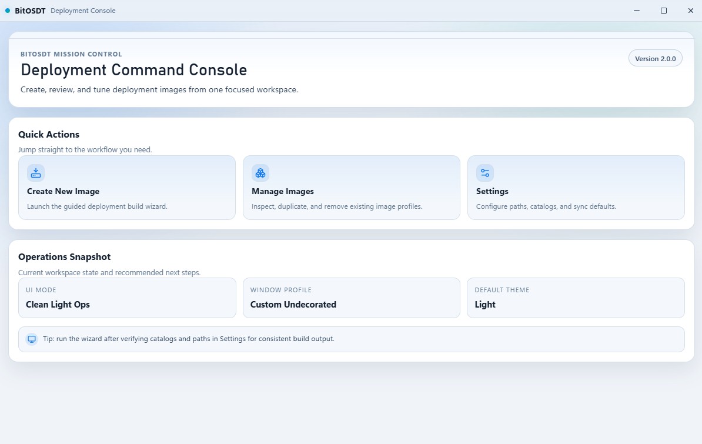This screenshot has height=444, width=702.
Task: Minimize the Deployment Console window
Action: 637,11
